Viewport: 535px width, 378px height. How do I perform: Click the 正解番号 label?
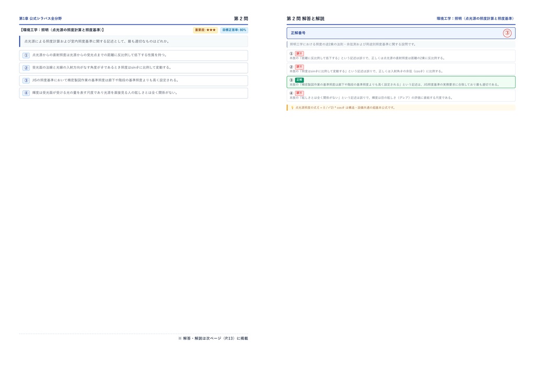pos(298,33)
